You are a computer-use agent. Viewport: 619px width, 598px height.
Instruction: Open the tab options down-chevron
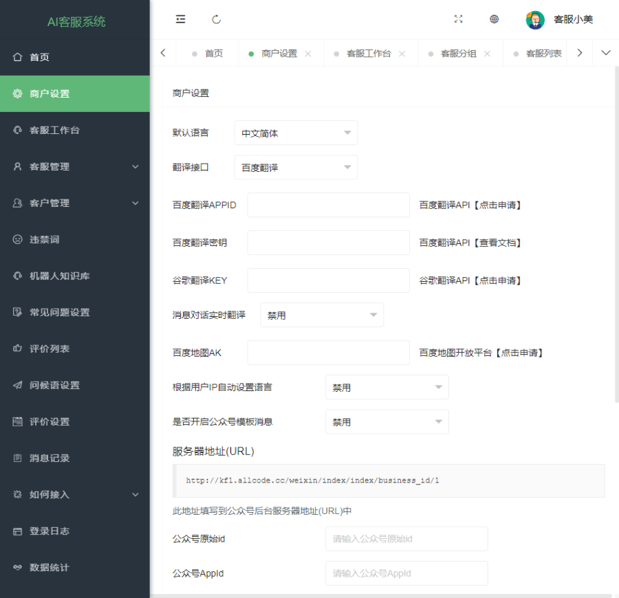tap(605, 53)
